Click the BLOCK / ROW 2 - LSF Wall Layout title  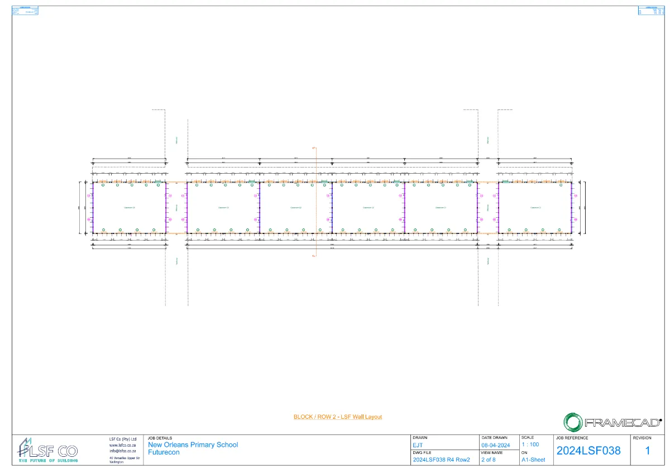click(338, 417)
